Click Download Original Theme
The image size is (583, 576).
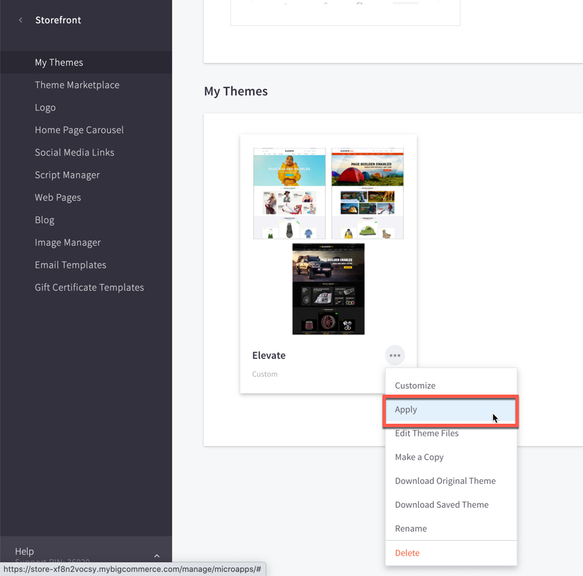[x=445, y=481]
